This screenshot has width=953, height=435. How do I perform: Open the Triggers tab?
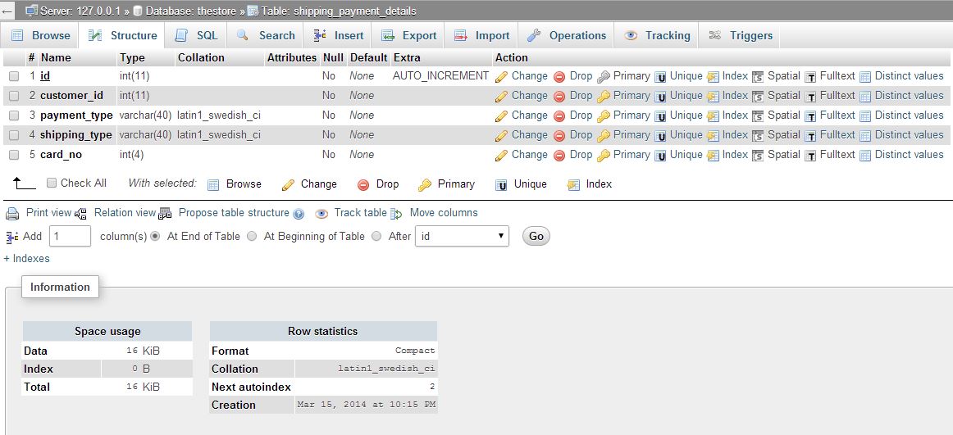coord(741,36)
